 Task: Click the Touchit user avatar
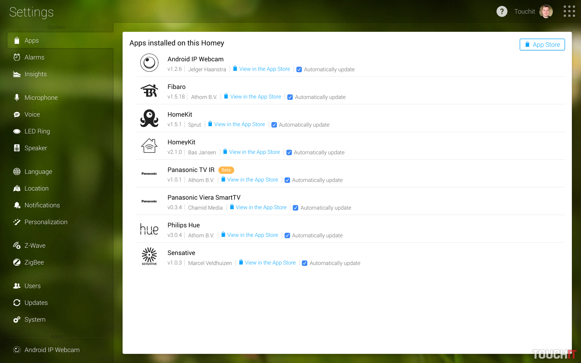point(546,12)
